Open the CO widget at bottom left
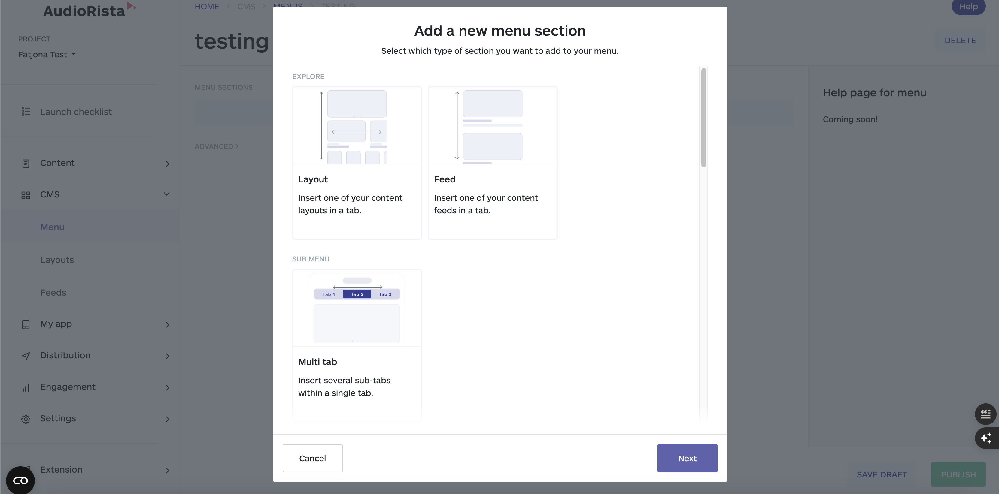Screen dimensions: 999x494 coord(20,480)
